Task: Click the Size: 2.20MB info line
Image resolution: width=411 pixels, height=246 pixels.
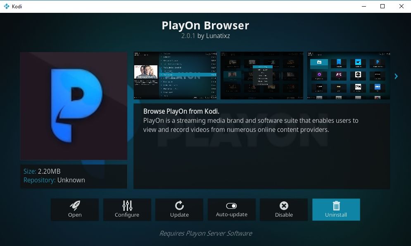Action: pyautogui.click(x=42, y=171)
